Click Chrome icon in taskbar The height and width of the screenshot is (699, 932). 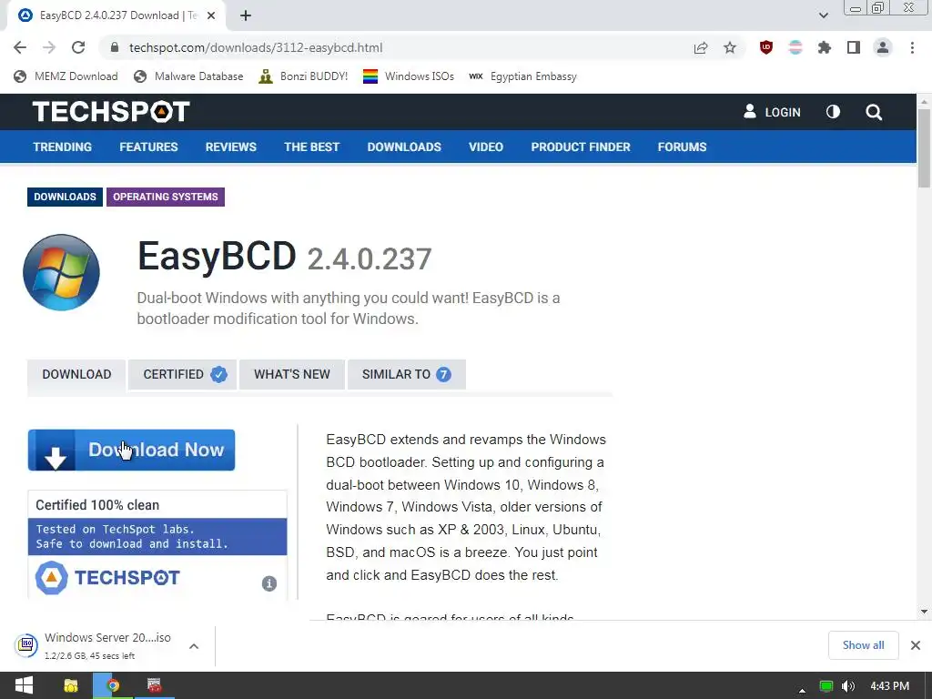click(113, 686)
